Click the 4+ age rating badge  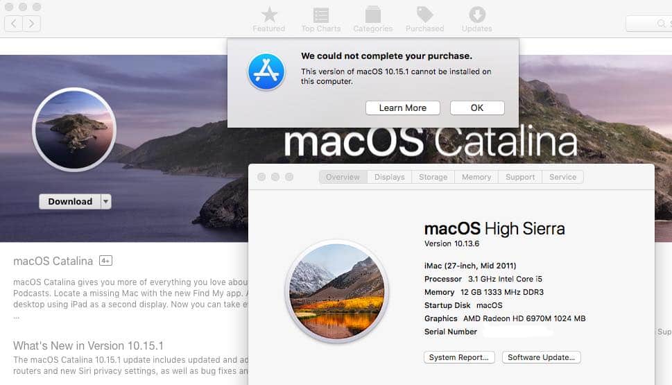106,261
